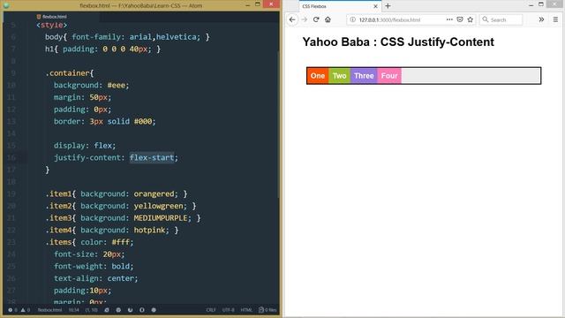This screenshot has height=318, width=565.
Task: Open the Firefox home page
Action: [x=328, y=19]
